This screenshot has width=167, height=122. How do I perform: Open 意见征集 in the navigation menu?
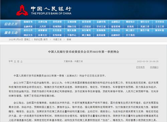101,35
